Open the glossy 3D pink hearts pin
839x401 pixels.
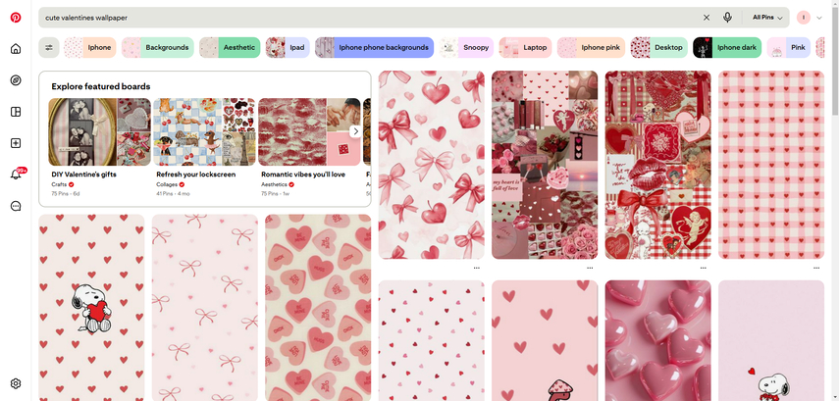click(658, 340)
